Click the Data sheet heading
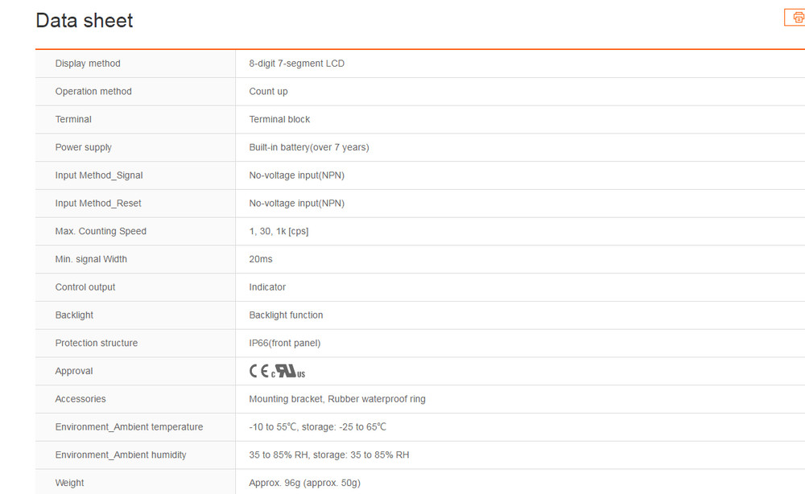Viewport: 805px width, 494px height. [85, 21]
